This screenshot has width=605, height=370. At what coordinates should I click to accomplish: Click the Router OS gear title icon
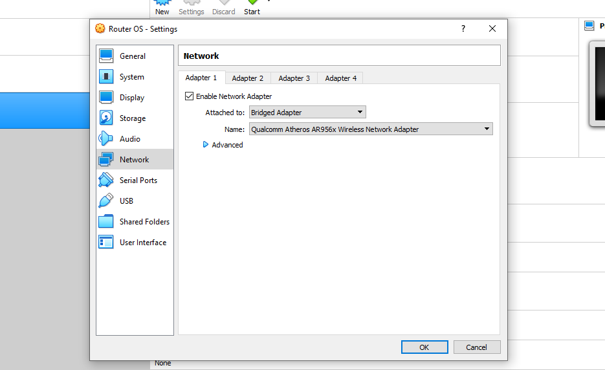point(100,28)
